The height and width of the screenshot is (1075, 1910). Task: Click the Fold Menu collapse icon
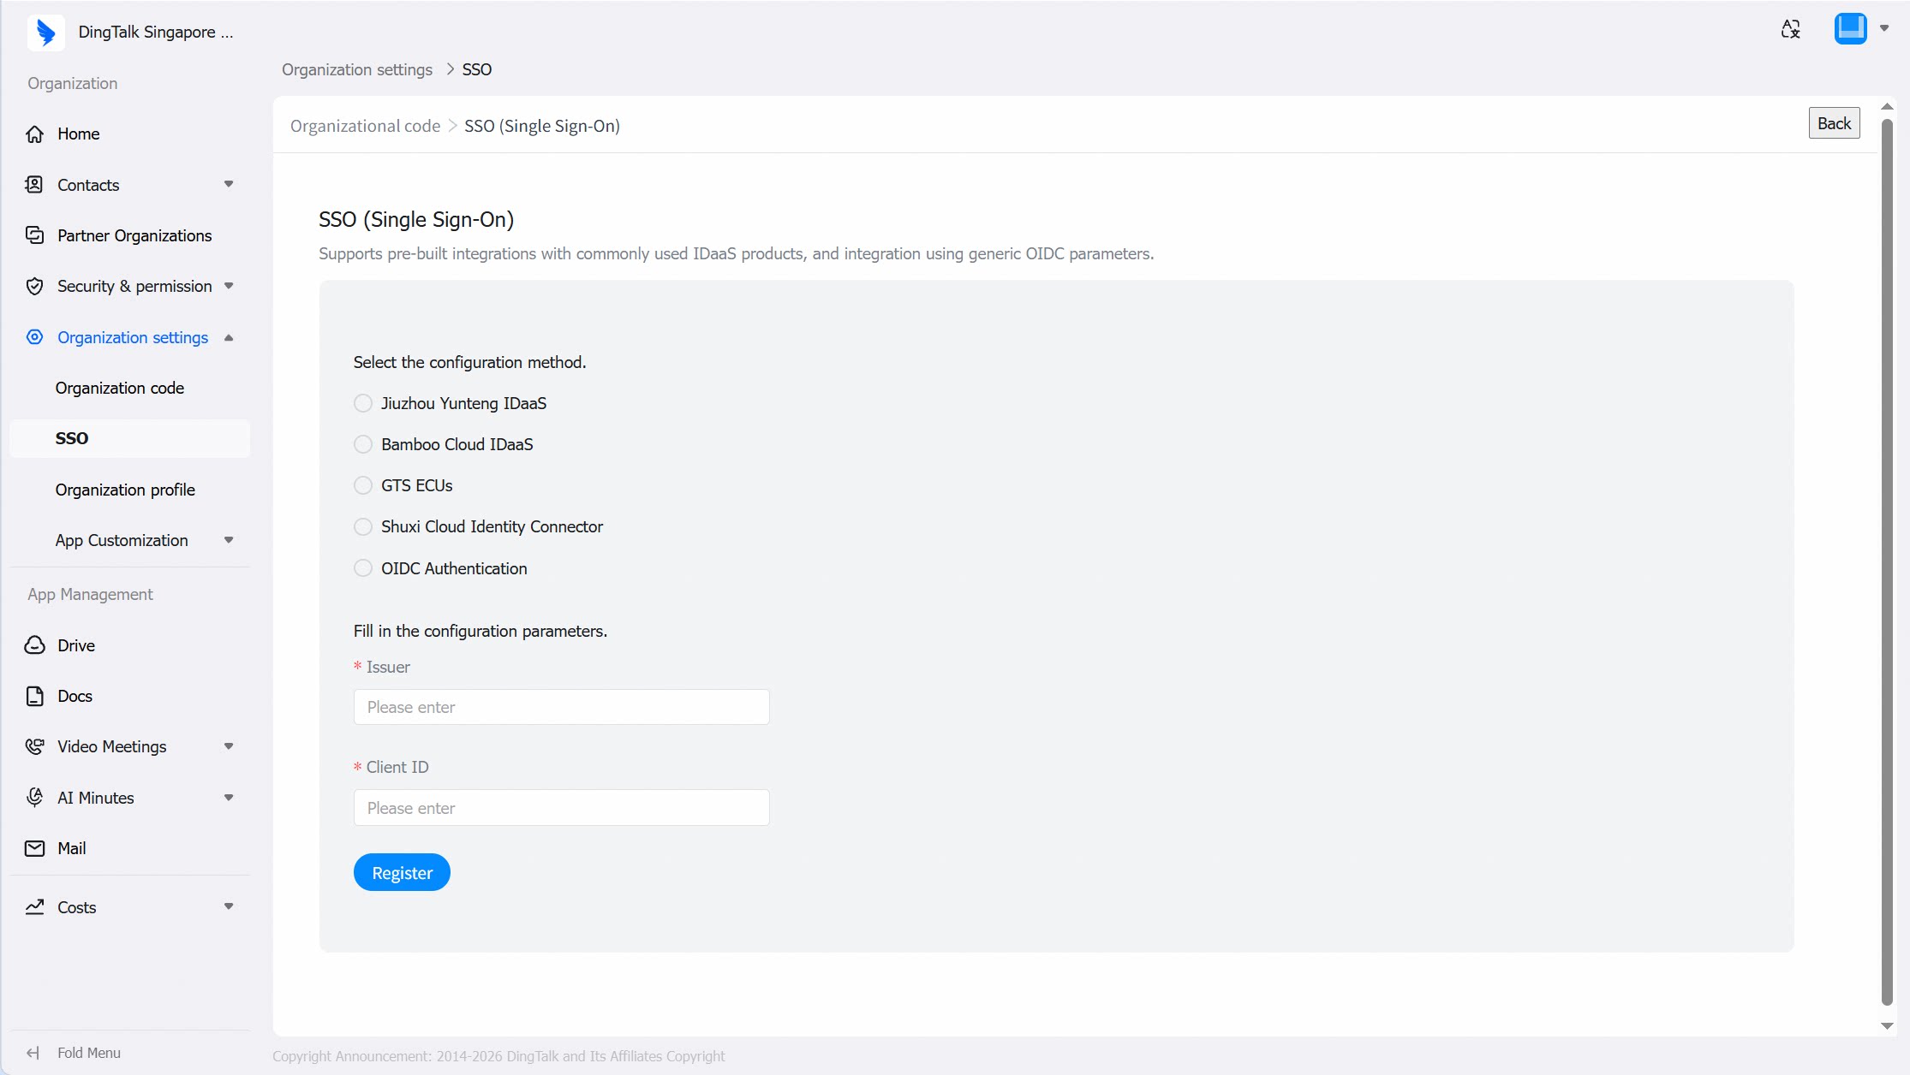(33, 1053)
